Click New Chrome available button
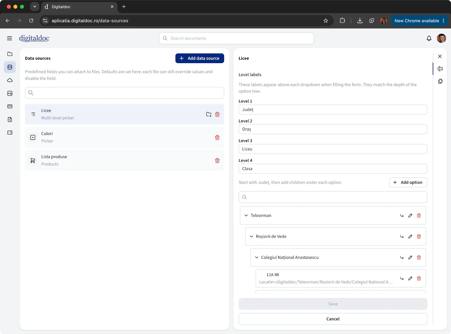This screenshot has width=451, height=334. (419, 21)
